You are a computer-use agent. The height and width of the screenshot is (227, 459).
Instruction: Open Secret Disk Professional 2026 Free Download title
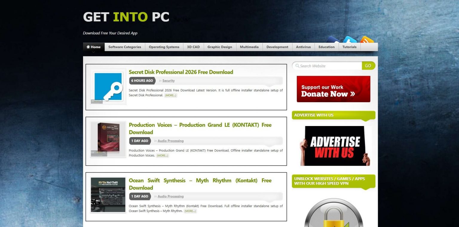click(181, 72)
